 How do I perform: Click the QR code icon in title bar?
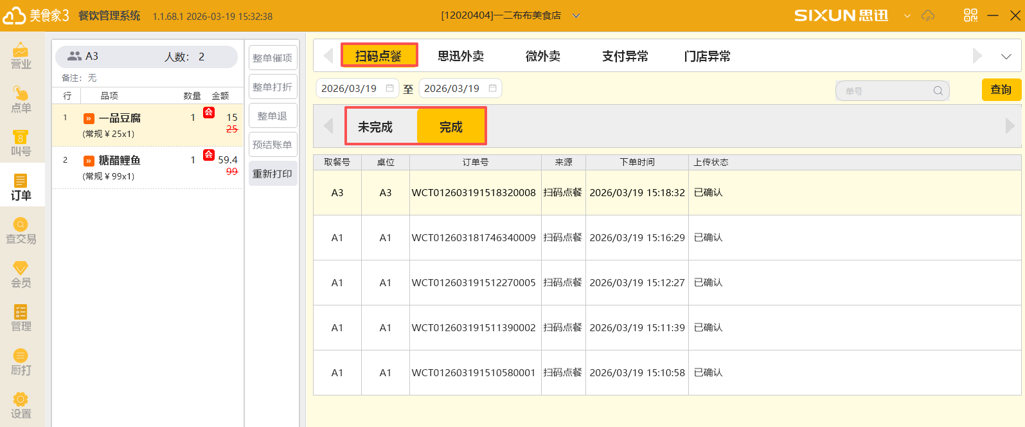[970, 15]
